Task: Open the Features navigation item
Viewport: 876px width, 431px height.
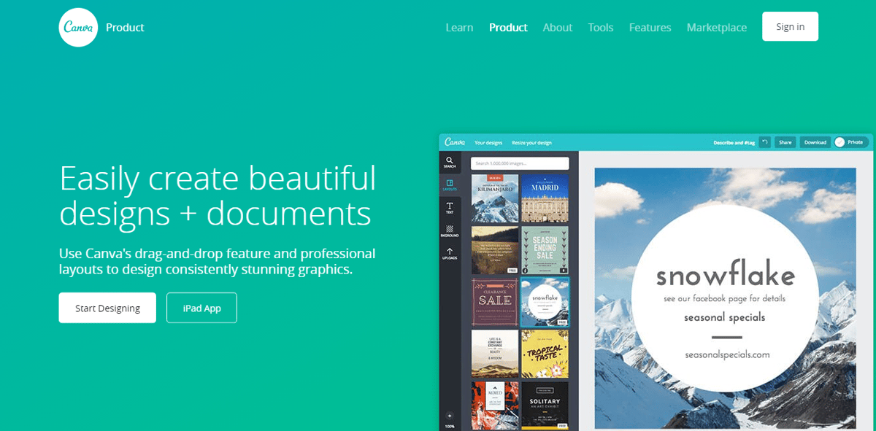Action: (650, 28)
